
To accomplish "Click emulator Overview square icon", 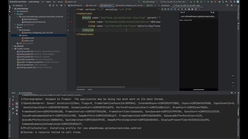I will (x=185, y=9).
